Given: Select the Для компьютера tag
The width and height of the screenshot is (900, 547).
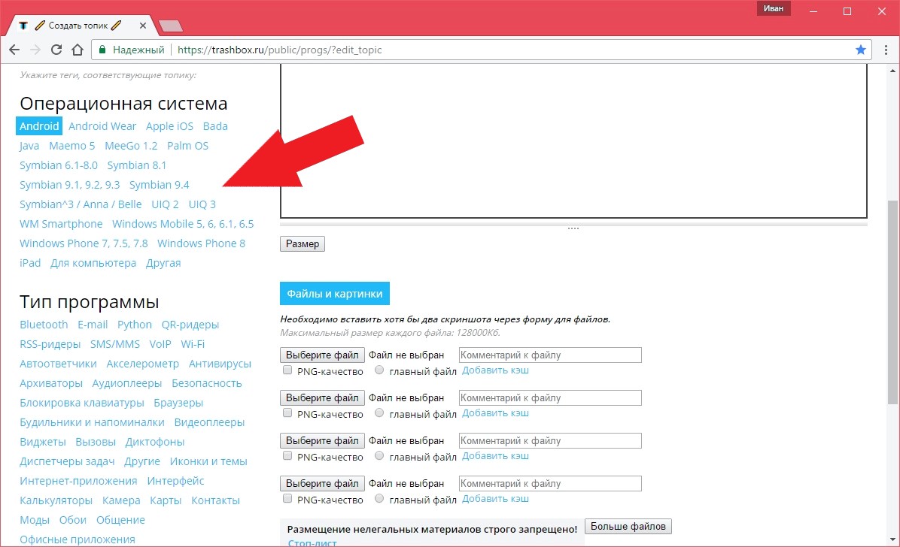Looking at the screenshot, I should 93,263.
